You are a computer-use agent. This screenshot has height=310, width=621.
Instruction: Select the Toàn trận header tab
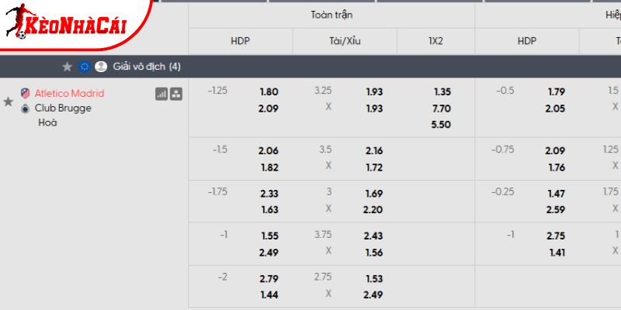tap(331, 15)
